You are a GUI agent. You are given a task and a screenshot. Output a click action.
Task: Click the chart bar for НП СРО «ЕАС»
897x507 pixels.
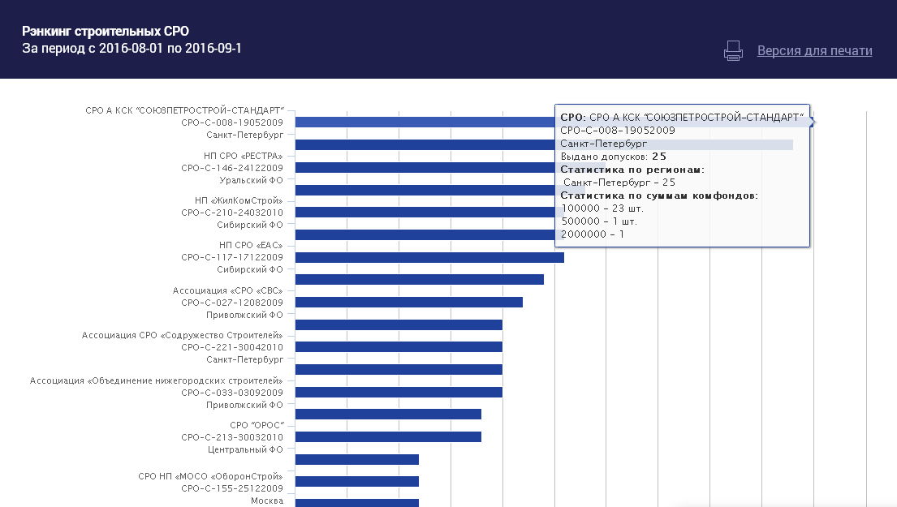click(429, 257)
